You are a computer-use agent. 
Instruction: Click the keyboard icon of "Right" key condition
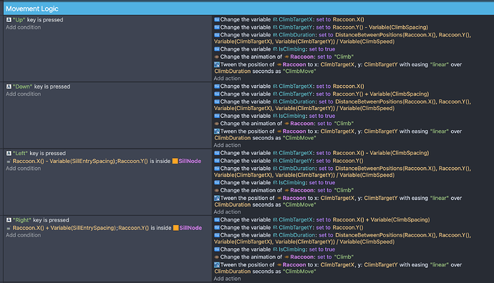coord(9,220)
